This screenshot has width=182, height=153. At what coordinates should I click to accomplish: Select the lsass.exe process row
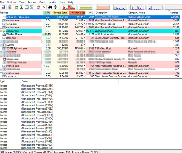click(90, 38)
